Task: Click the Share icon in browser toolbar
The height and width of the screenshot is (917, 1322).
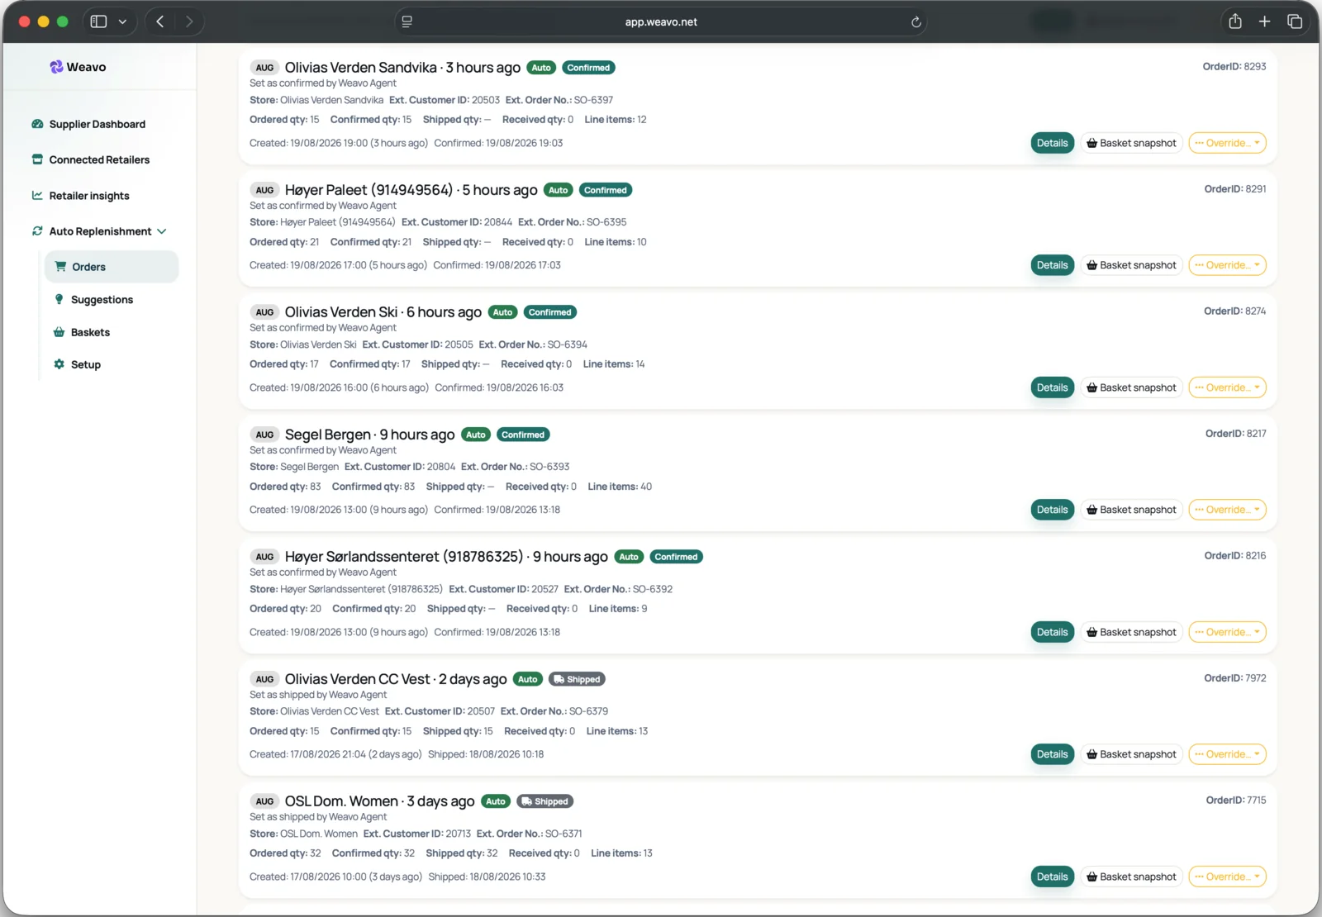Action: point(1234,21)
